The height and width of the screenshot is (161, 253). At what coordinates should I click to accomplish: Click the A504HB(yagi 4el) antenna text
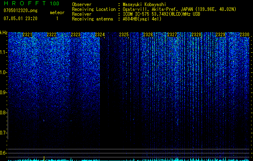click(x=142, y=19)
